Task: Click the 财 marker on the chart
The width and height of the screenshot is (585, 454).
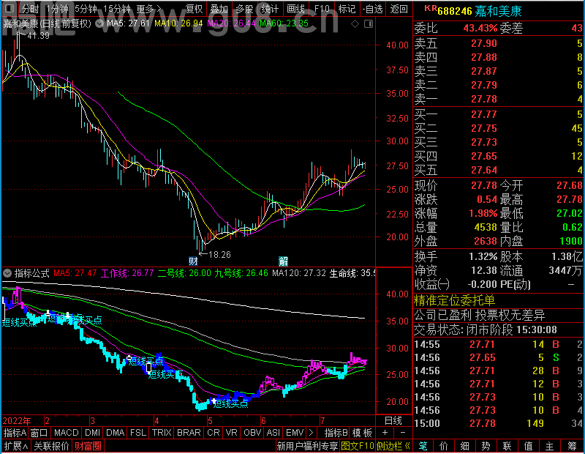Action: [x=193, y=261]
